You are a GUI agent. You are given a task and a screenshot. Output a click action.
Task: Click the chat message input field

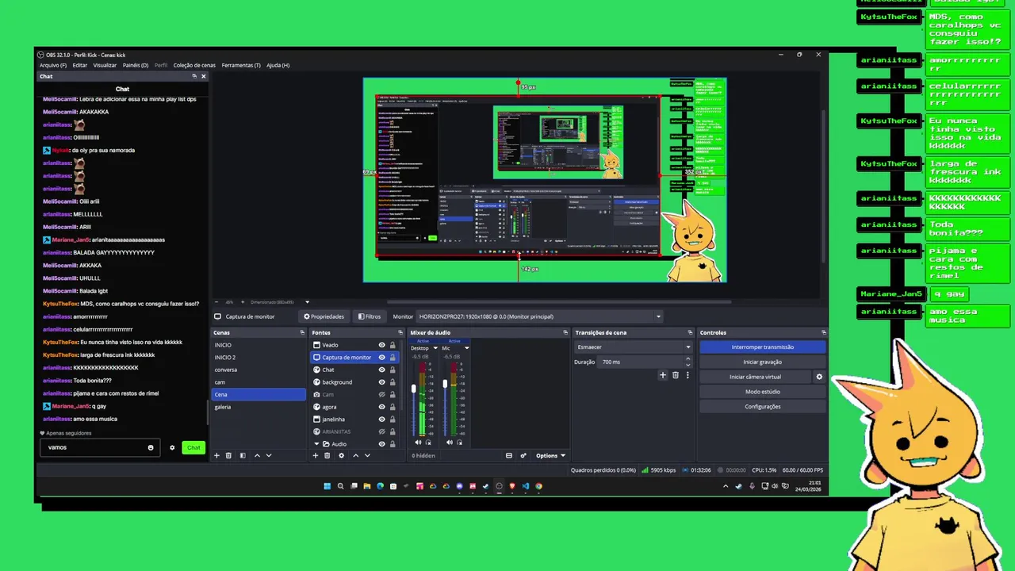pos(99,447)
